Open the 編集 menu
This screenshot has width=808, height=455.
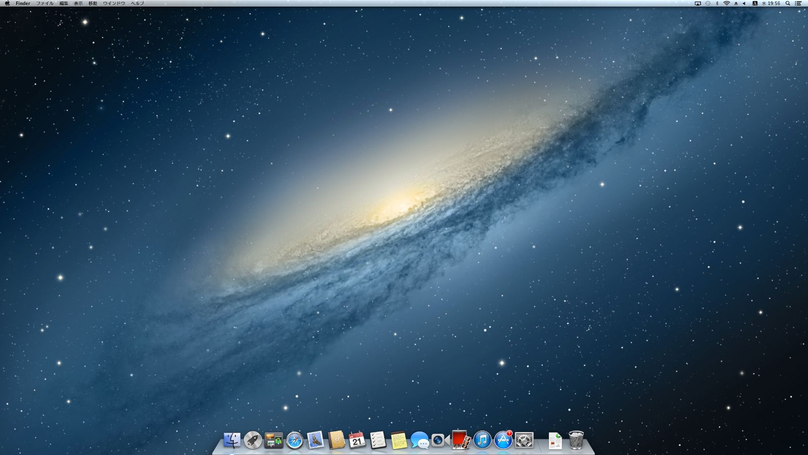[64, 3]
